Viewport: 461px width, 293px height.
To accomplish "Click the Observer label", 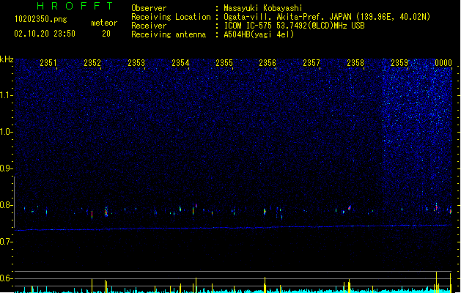I will (x=149, y=8).
